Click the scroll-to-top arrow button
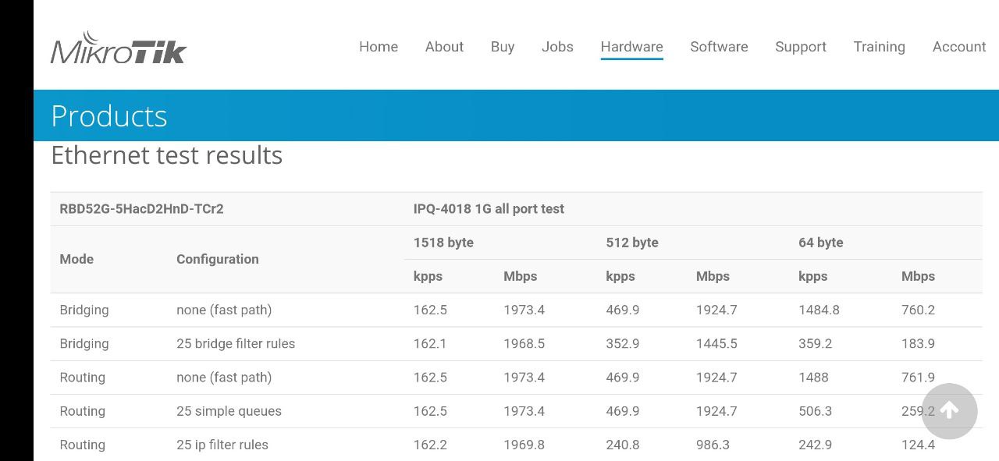 950,411
